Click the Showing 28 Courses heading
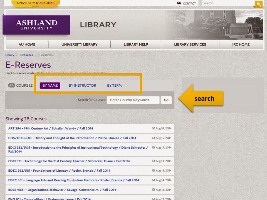This screenshot has width=267, height=200. [x=26, y=119]
